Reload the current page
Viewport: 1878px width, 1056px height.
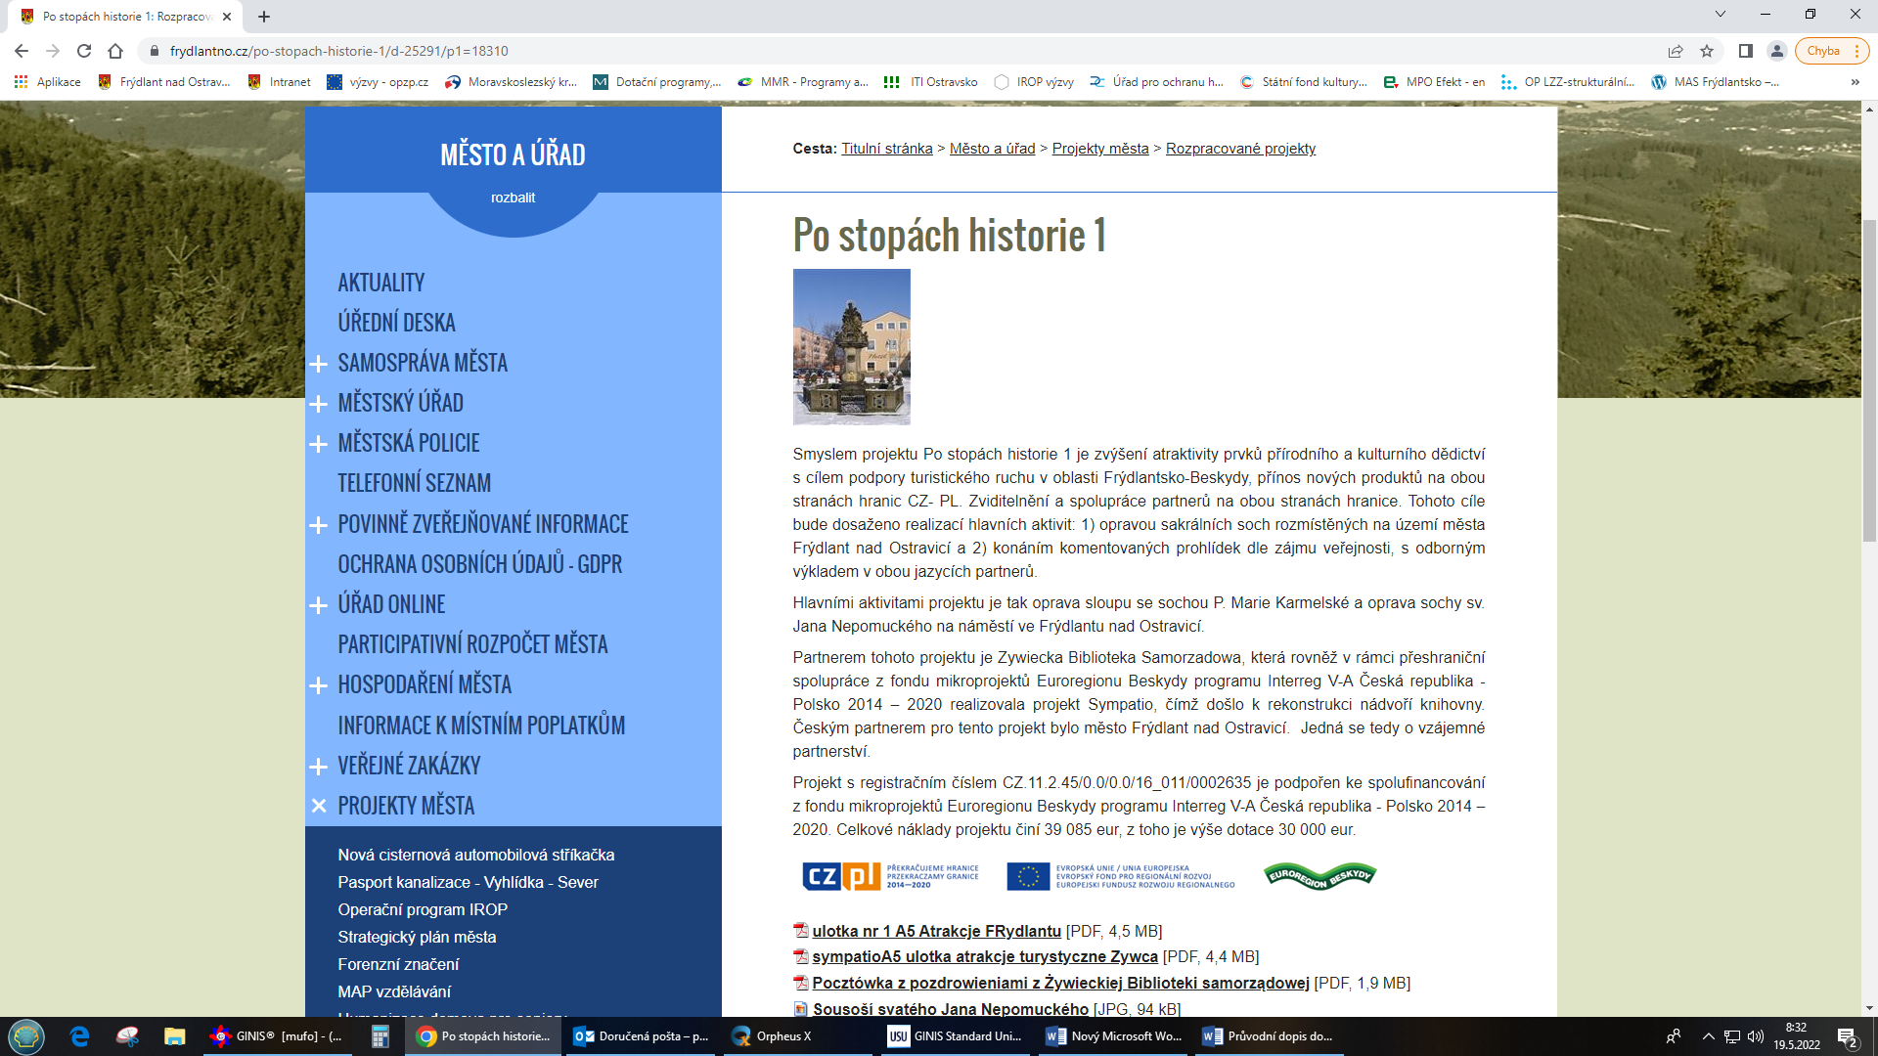pyautogui.click(x=84, y=51)
